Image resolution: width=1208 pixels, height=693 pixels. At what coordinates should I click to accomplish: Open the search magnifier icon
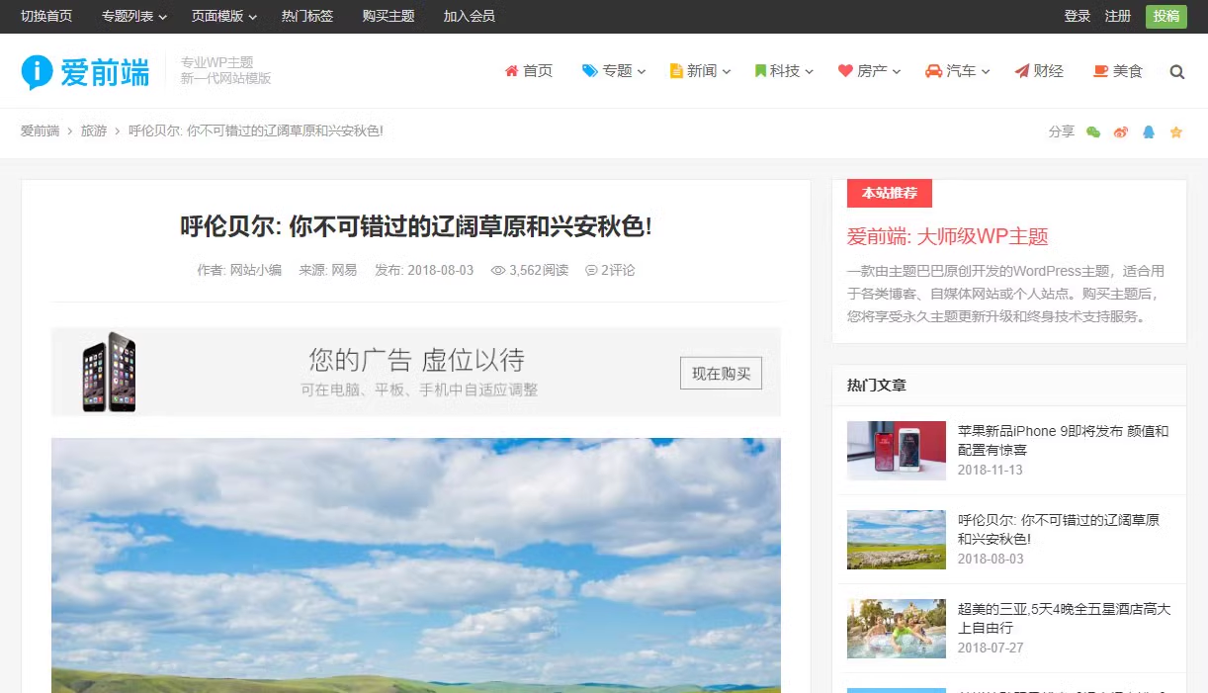click(x=1176, y=71)
